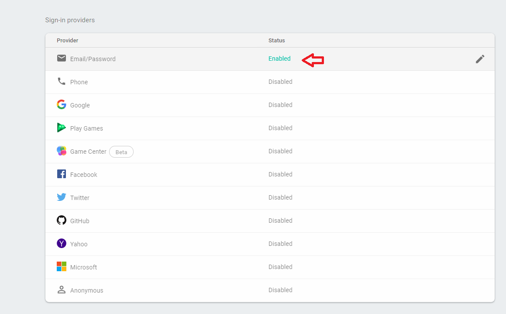Click the Game Center icon
Image resolution: width=506 pixels, height=314 pixels.
pos(62,151)
